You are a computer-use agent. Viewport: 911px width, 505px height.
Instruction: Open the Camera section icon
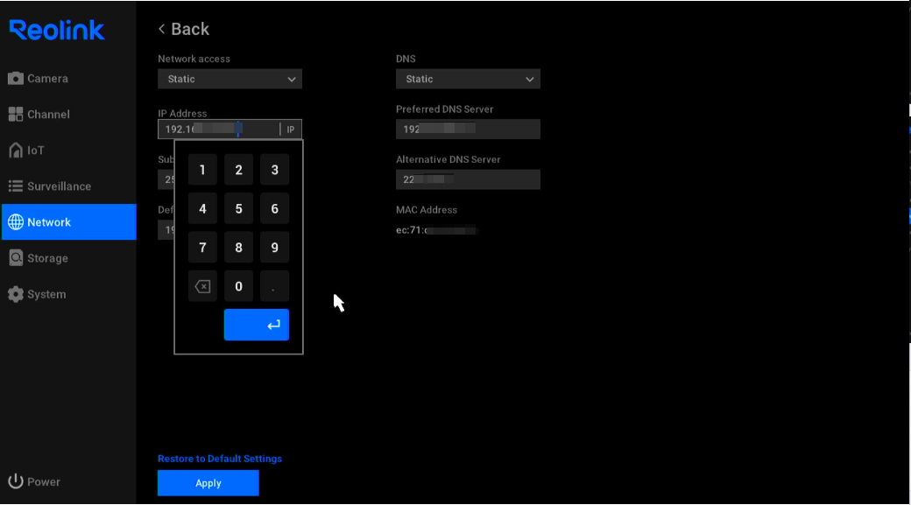point(16,79)
